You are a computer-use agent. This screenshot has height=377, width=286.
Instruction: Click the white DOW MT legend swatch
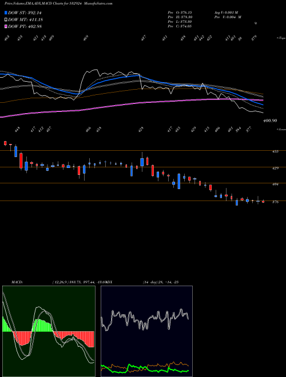6,19
